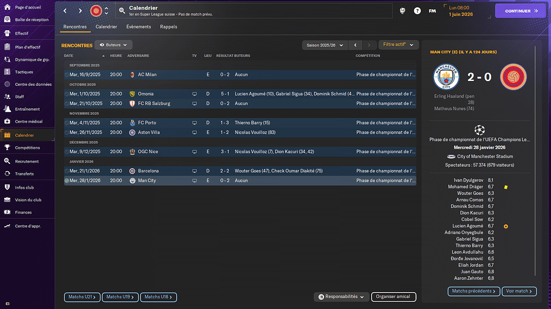Screen dimensions: 551x309
Task: Toggle the tick on FC Porto row
Action: click(x=67, y=123)
